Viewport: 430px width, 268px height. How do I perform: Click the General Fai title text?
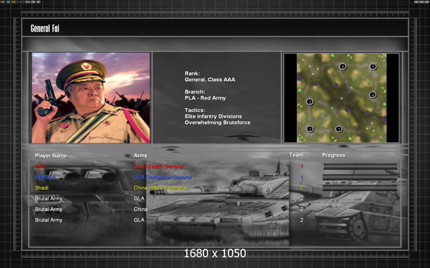(x=45, y=29)
